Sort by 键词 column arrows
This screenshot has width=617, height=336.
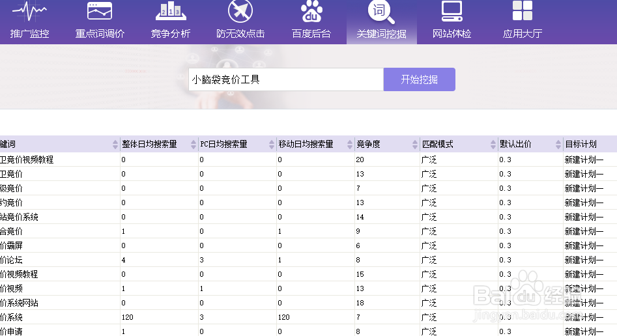[115, 145]
